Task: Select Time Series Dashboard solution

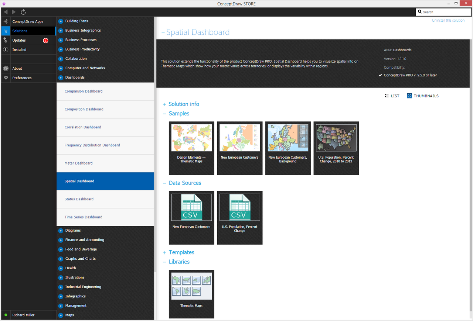Action: [x=105, y=217]
